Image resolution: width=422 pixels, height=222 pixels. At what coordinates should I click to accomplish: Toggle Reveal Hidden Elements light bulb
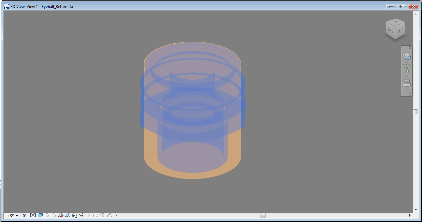[x=89, y=215]
